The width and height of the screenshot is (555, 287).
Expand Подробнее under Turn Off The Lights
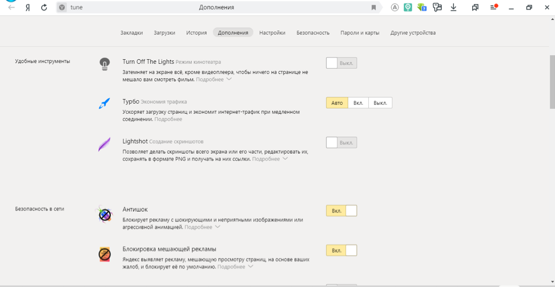(x=213, y=80)
